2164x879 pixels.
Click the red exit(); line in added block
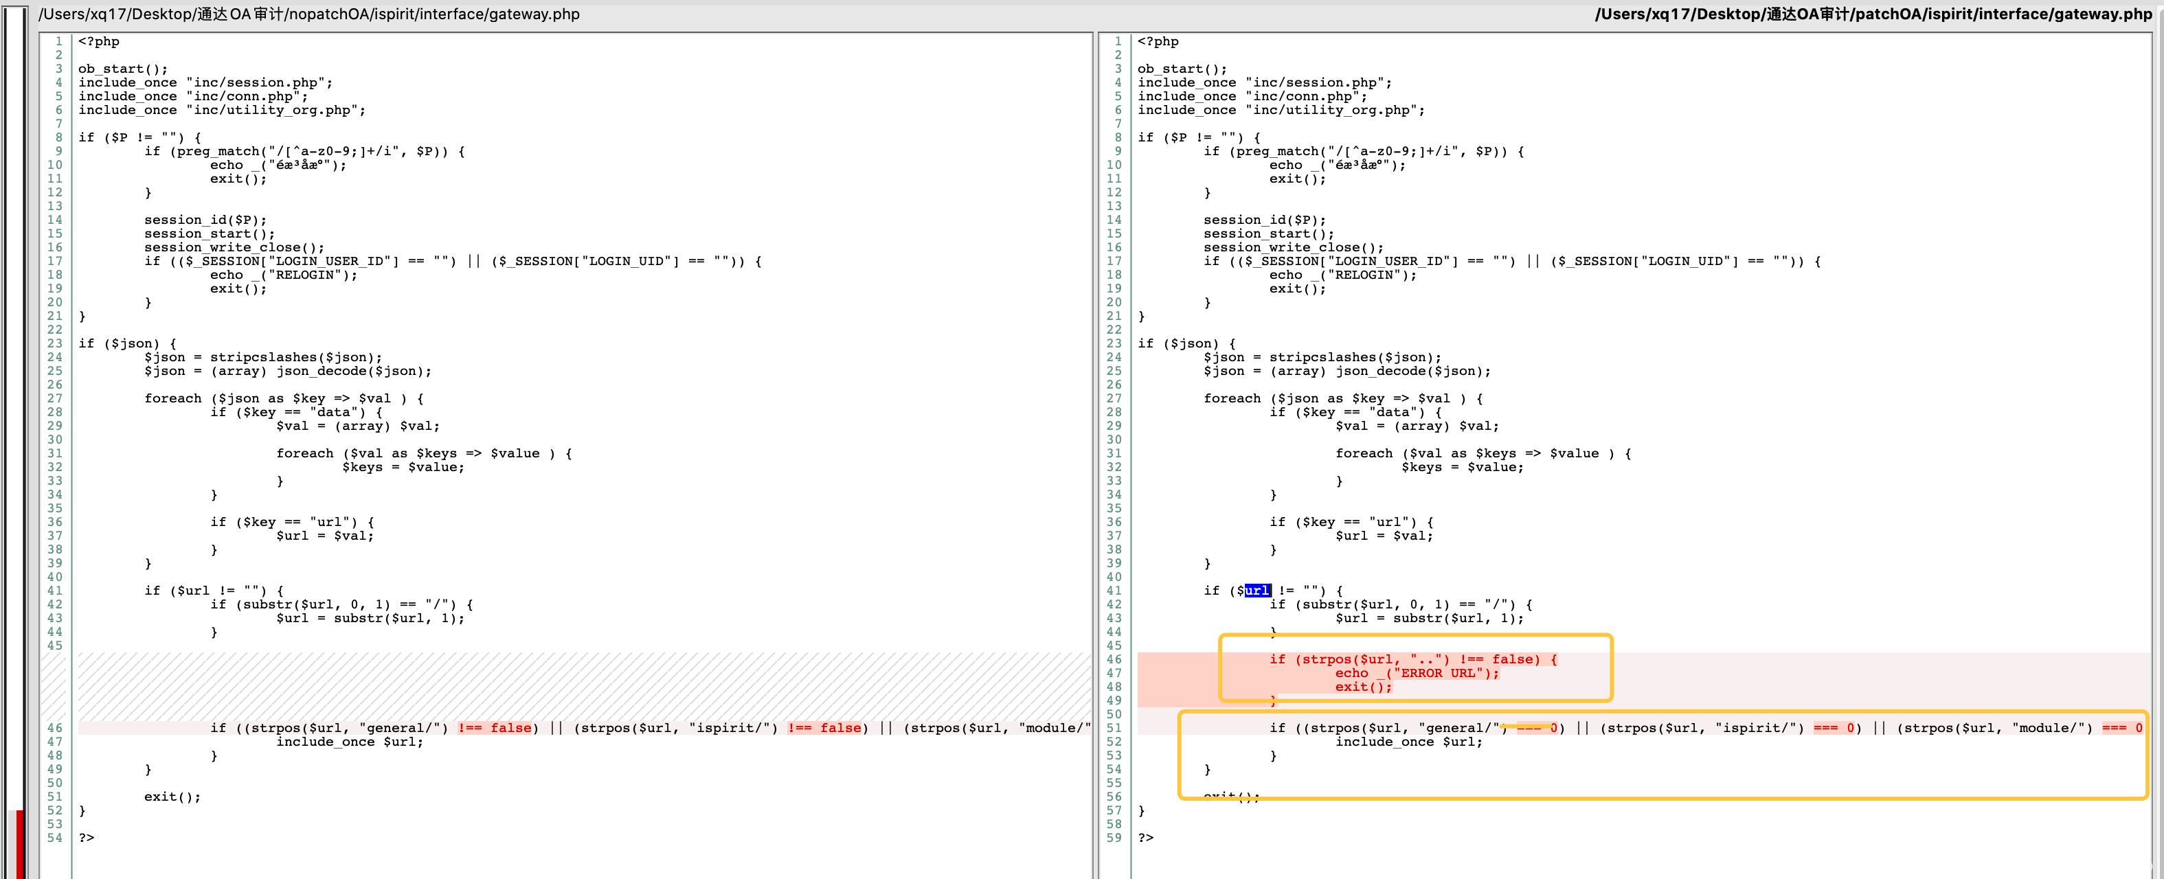pos(1362,687)
